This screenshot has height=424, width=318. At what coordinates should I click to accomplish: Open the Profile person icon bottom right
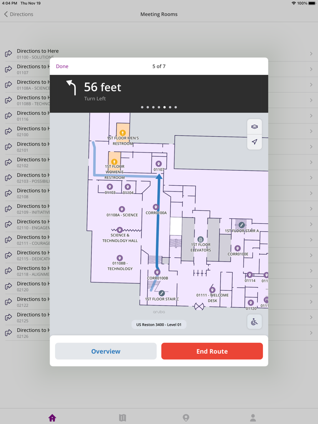pyautogui.click(x=252, y=417)
